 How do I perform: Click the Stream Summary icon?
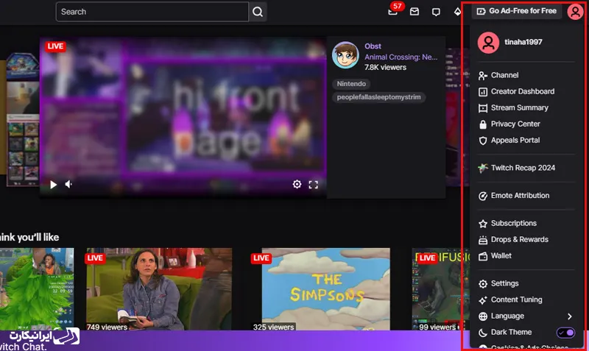(483, 108)
